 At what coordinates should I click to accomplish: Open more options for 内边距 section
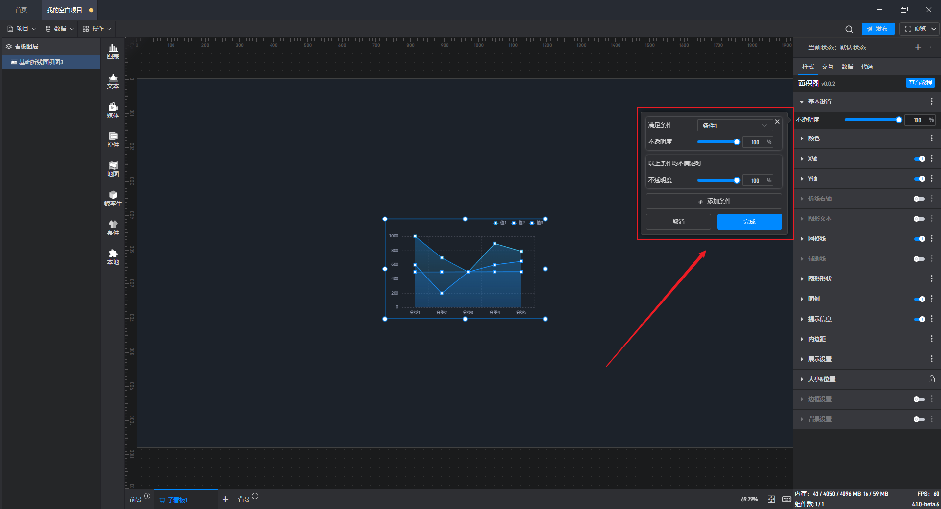point(931,339)
